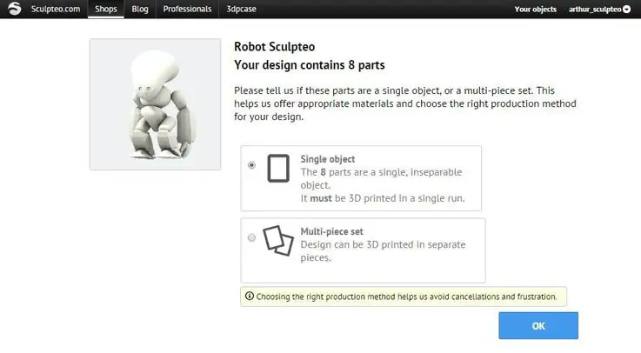The width and height of the screenshot is (641, 353).
Task: Click 'Design can be 3D printed in separate' text
Action: pyautogui.click(x=383, y=244)
